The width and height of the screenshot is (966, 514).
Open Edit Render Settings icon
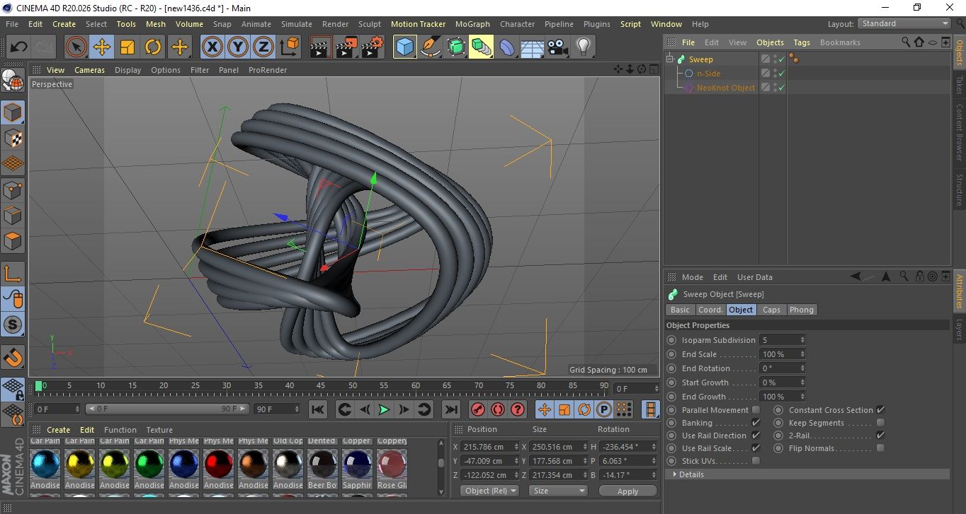pyautogui.click(x=373, y=47)
